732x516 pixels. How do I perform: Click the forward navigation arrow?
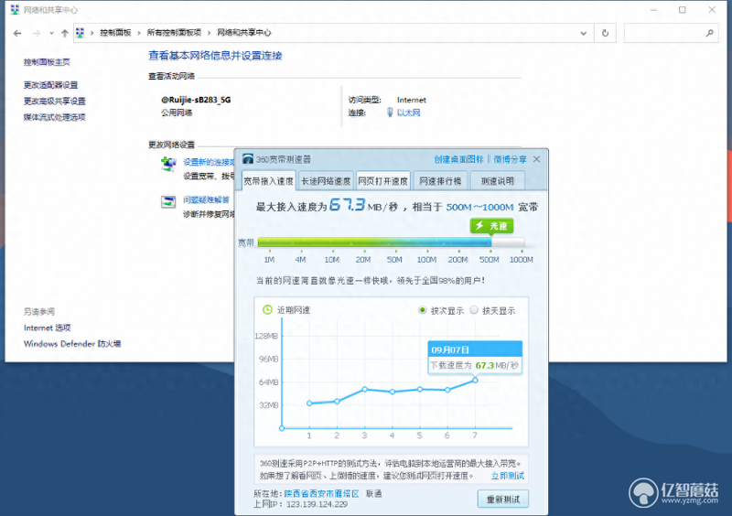click(36, 33)
